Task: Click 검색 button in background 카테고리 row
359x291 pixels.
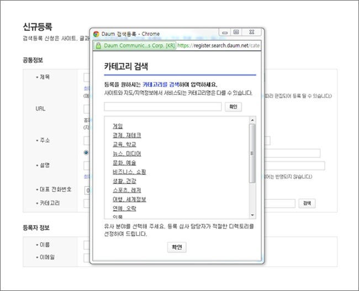Action: (307, 203)
